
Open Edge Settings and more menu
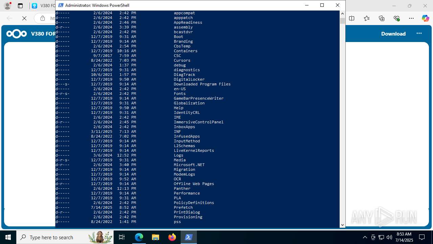tap(411, 18)
